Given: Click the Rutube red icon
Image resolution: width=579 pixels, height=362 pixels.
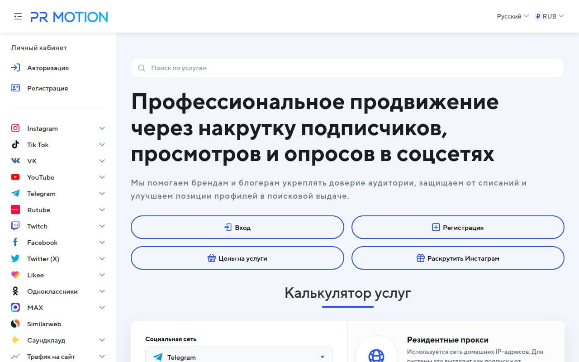Looking at the screenshot, I should tap(15, 210).
